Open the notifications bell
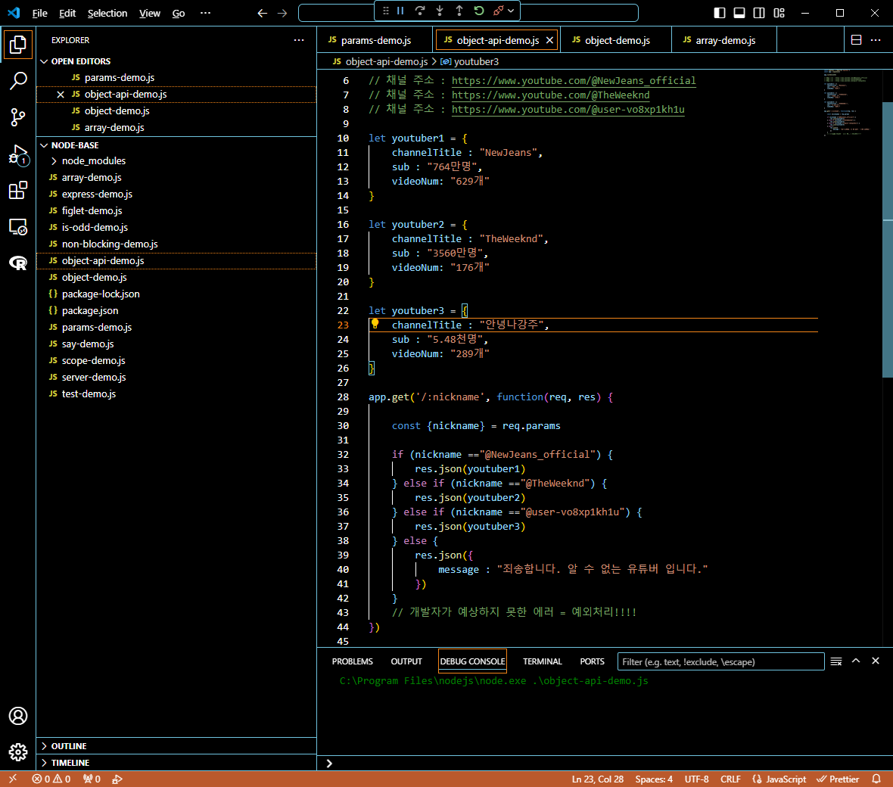The height and width of the screenshot is (787, 893). pos(876,779)
